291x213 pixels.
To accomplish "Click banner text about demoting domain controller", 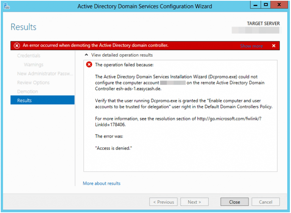I will pyautogui.click(x=95, y=45).
